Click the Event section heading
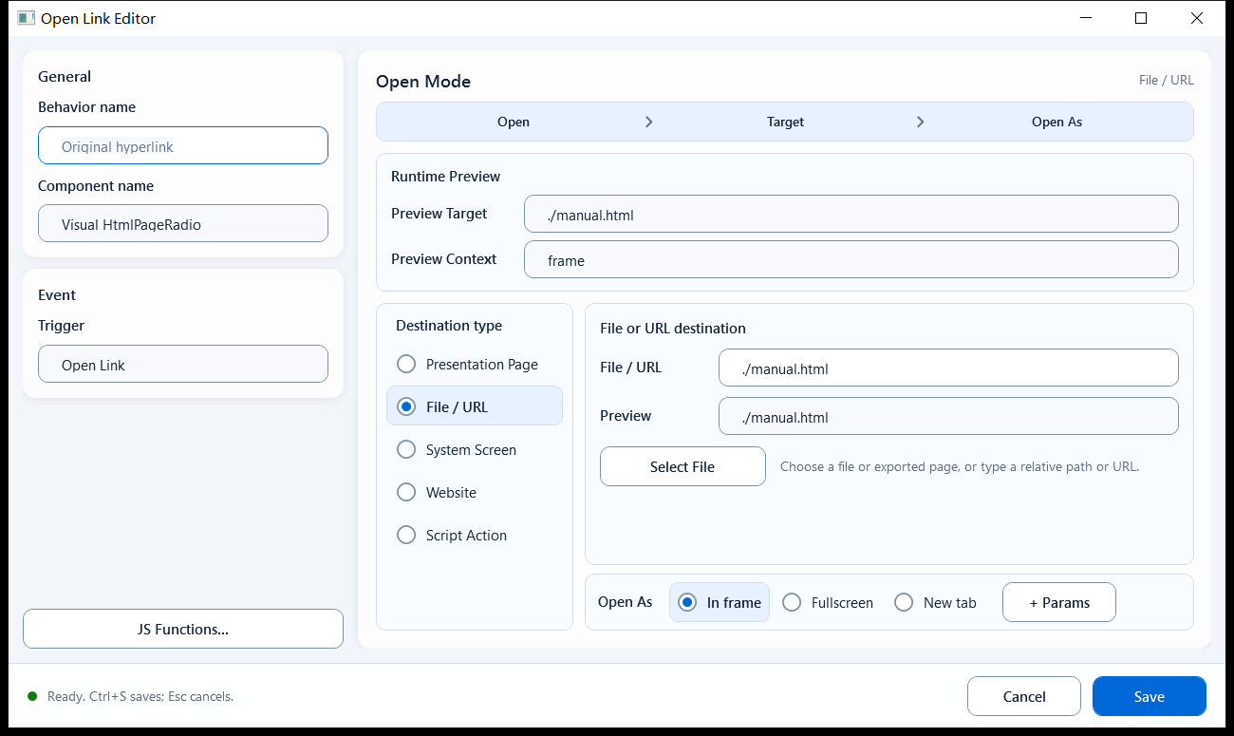Image resolution: width=1234 pixels, height=736 pixels. pyautogui.click(x=57, y=295)
